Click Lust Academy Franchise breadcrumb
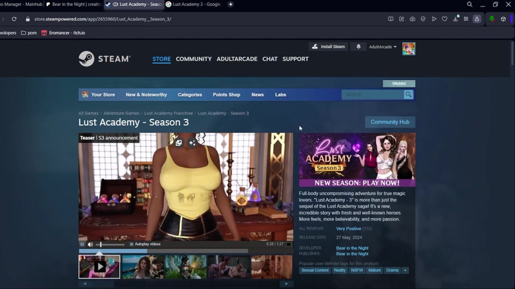Screen dimensions: 515x289 click(x=169, y=114)
